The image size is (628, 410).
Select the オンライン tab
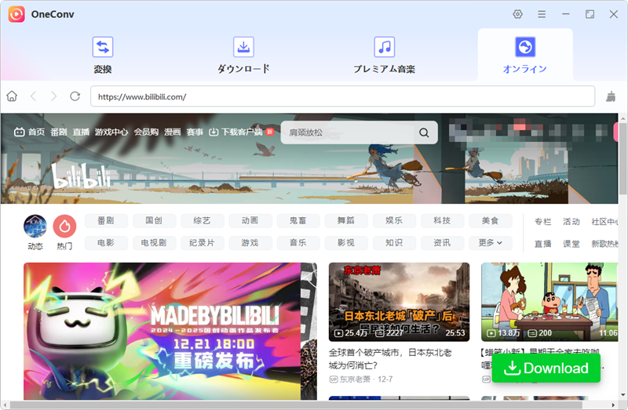pyautogui.click(x=525, y=55)
